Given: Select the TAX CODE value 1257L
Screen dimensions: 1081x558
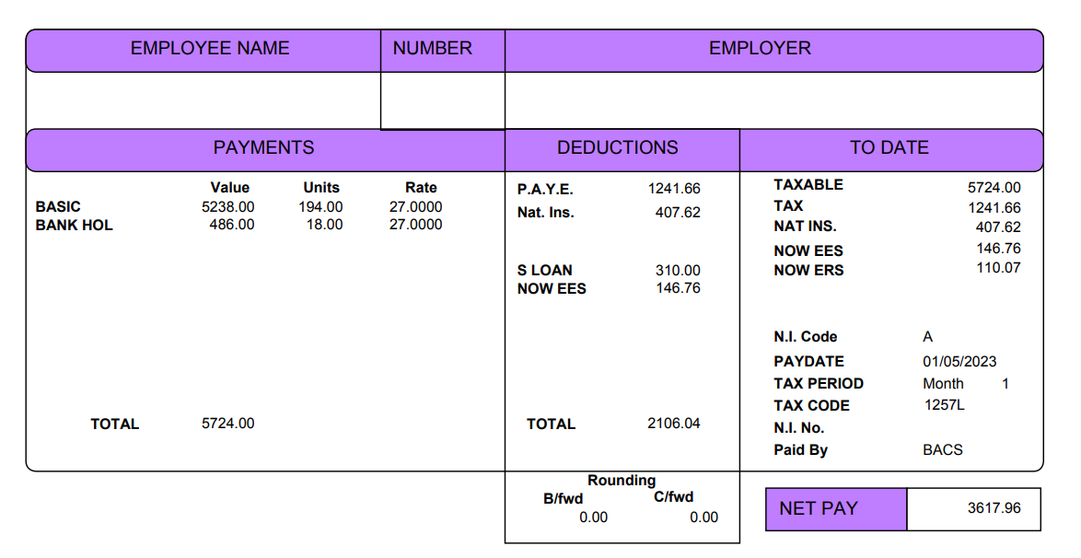Looking at the screenshot, I should click(944, 405).
